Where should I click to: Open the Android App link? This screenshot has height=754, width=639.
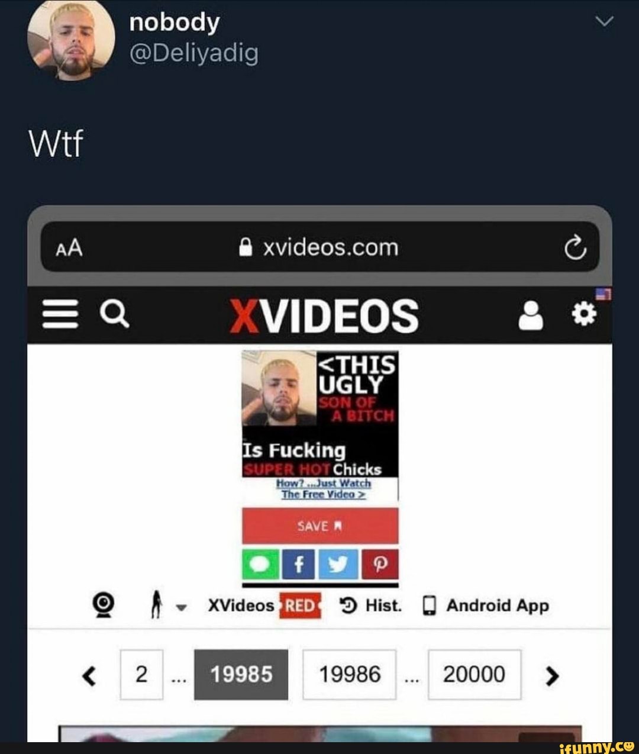pyautogui.click(x=486, y=605)
